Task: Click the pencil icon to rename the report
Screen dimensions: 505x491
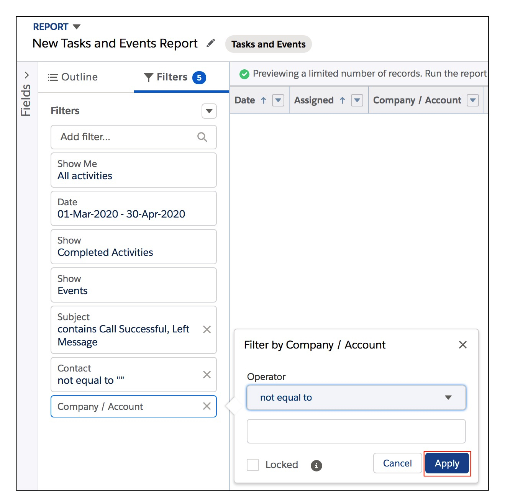Action: [211, 43]
